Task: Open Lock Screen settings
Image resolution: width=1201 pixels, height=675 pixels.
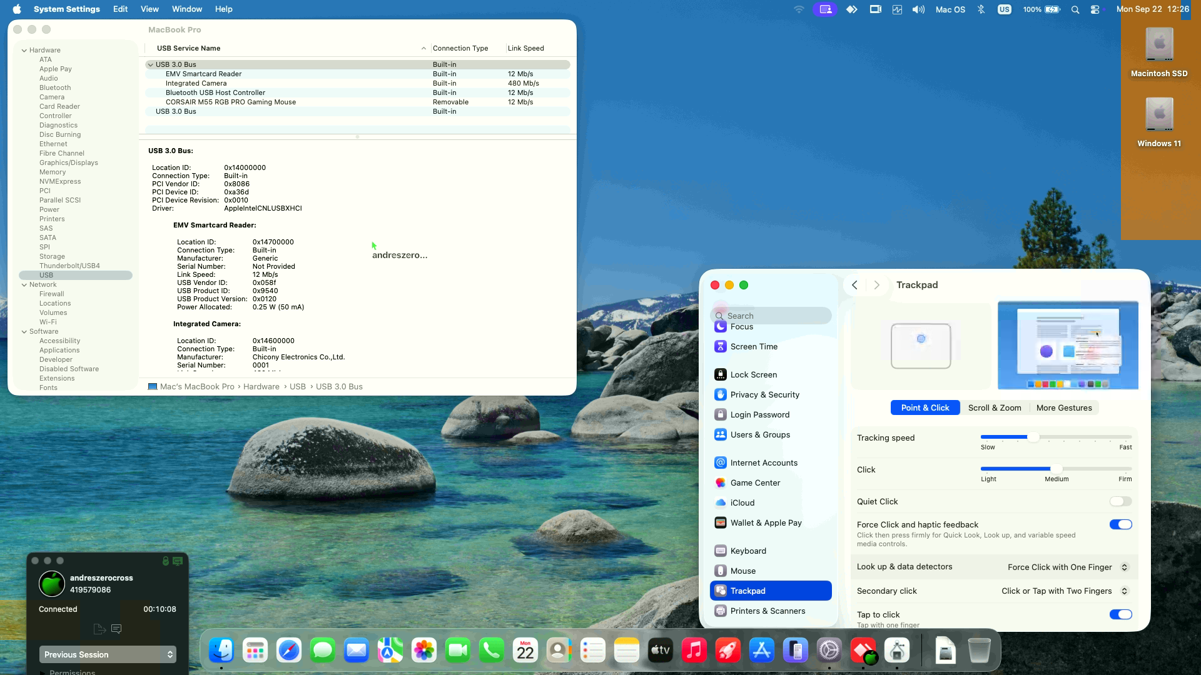Action: coord(771,374)
